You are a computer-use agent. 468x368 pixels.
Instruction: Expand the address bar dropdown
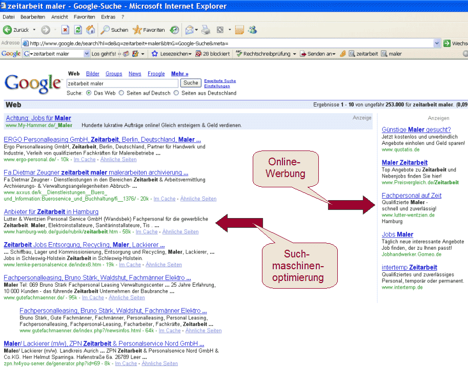pyautogui.click(x=437, y=43)
